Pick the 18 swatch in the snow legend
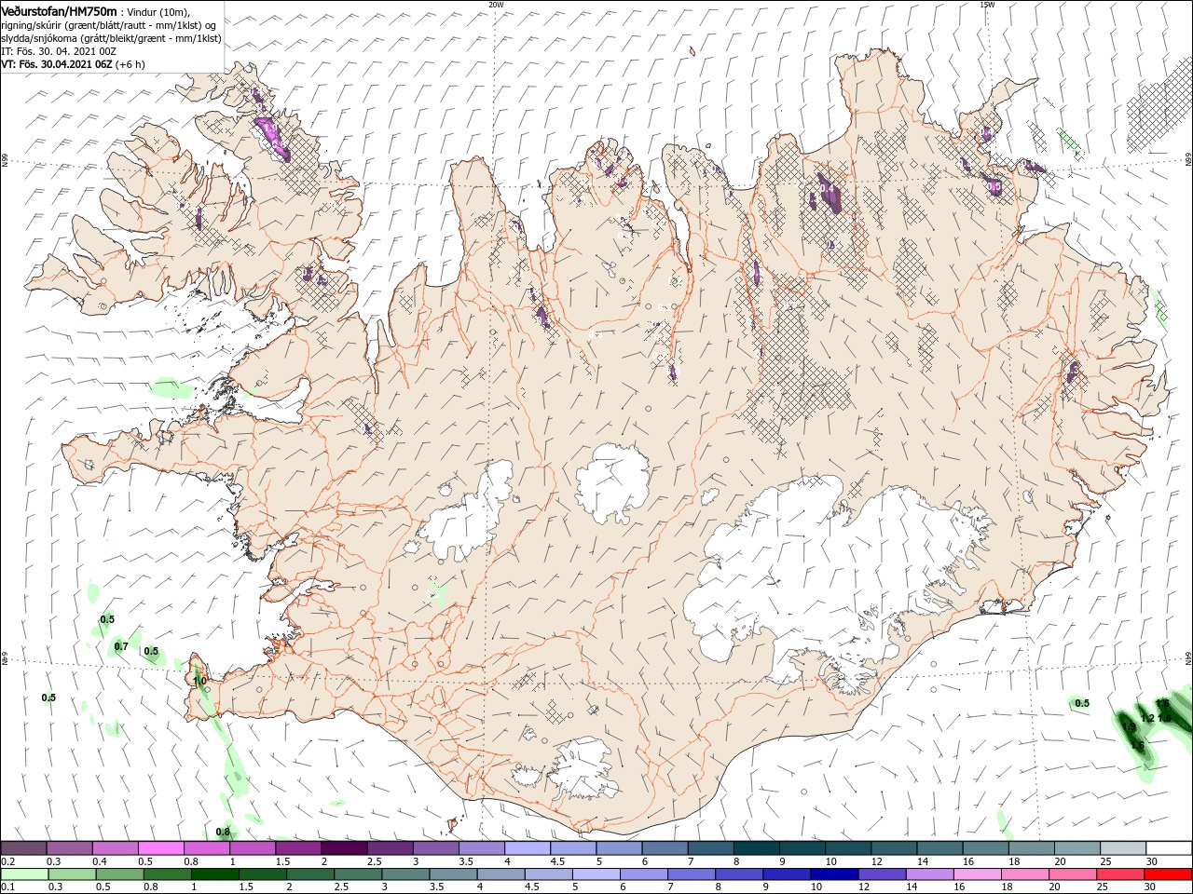1193x894 pixels. tap(1032, 848)
